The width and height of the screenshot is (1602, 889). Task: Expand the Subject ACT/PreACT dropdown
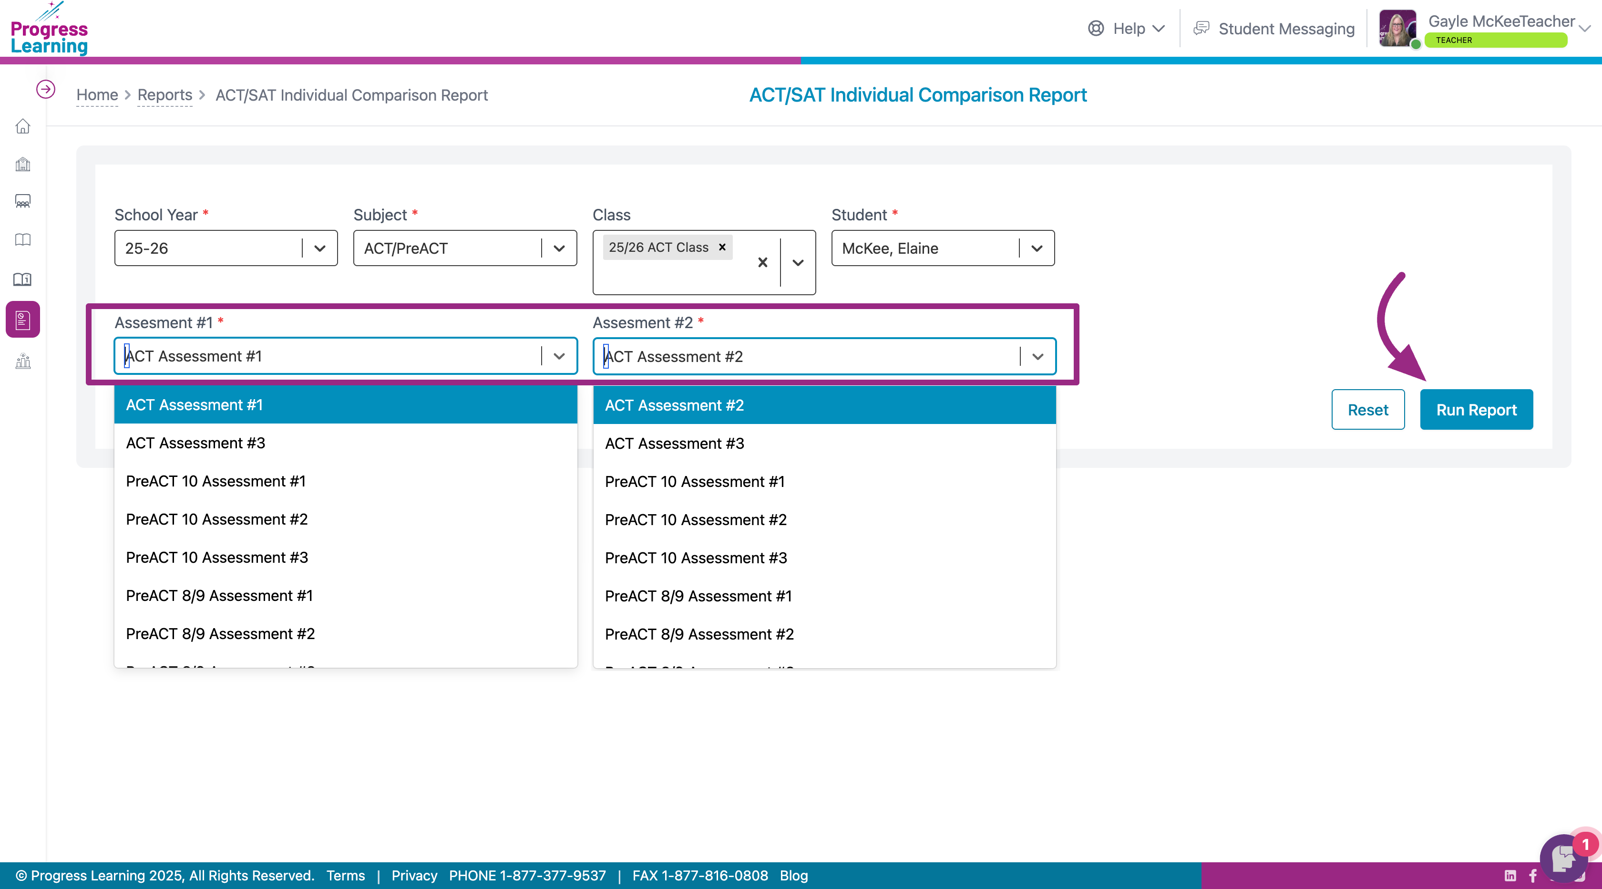pyautogui.click(x=464, y=248)
